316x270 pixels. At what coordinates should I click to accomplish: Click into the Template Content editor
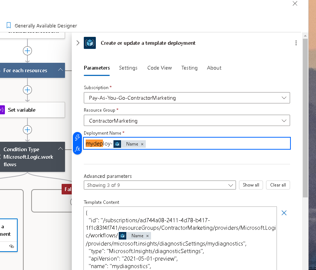coord(180,238)
